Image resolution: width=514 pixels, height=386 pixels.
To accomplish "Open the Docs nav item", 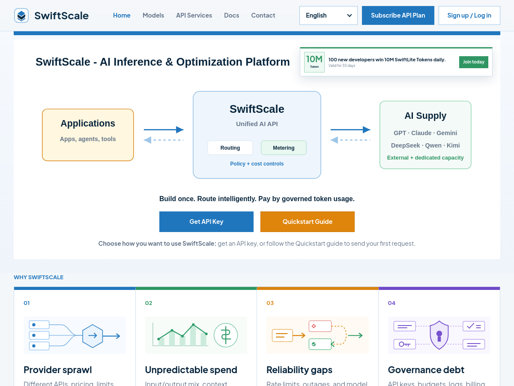I will click(x=232, y=15).
